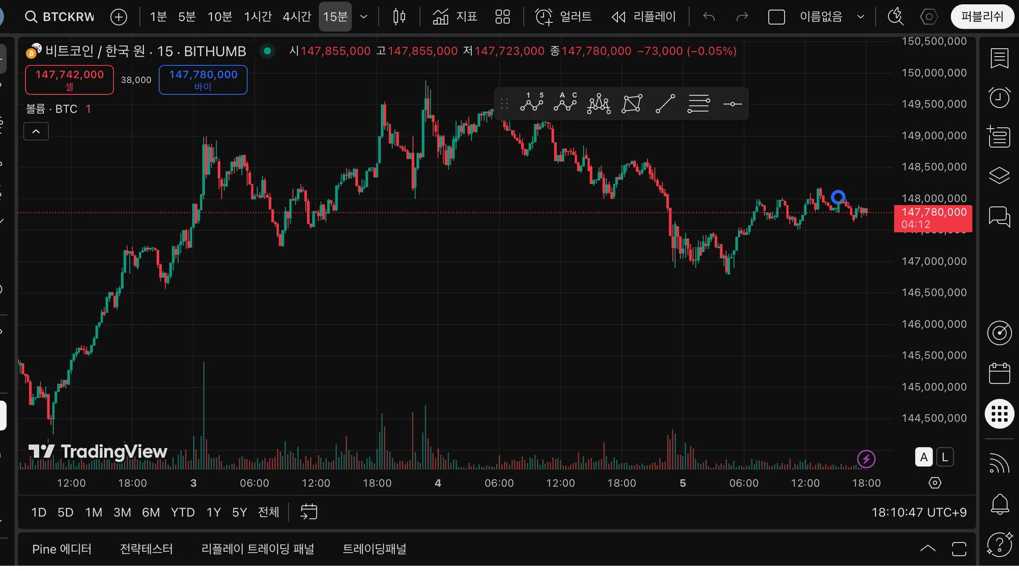
Task: Toggle auto scale A button
Action: (923, 457)
